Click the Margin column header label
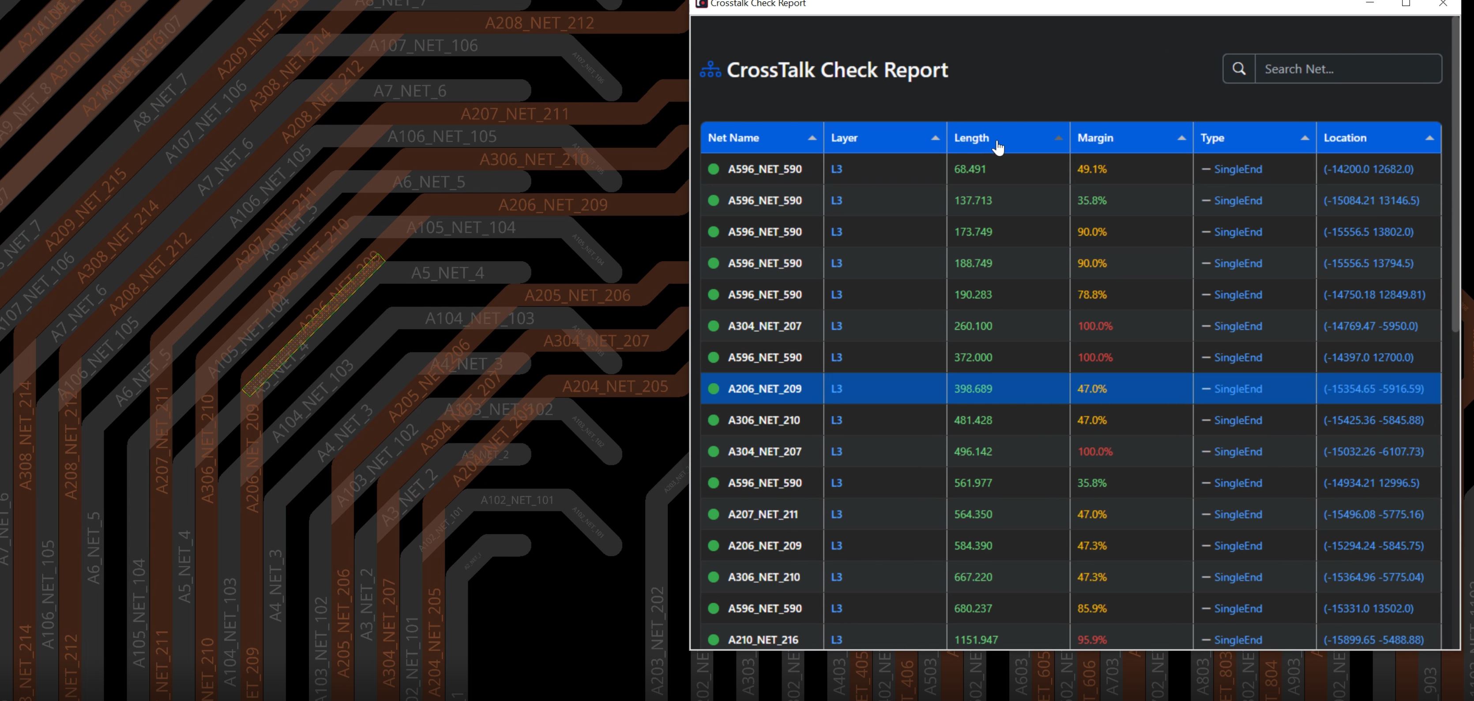The height and width of the screenshot is (701, 1474). coord(1095,138)
